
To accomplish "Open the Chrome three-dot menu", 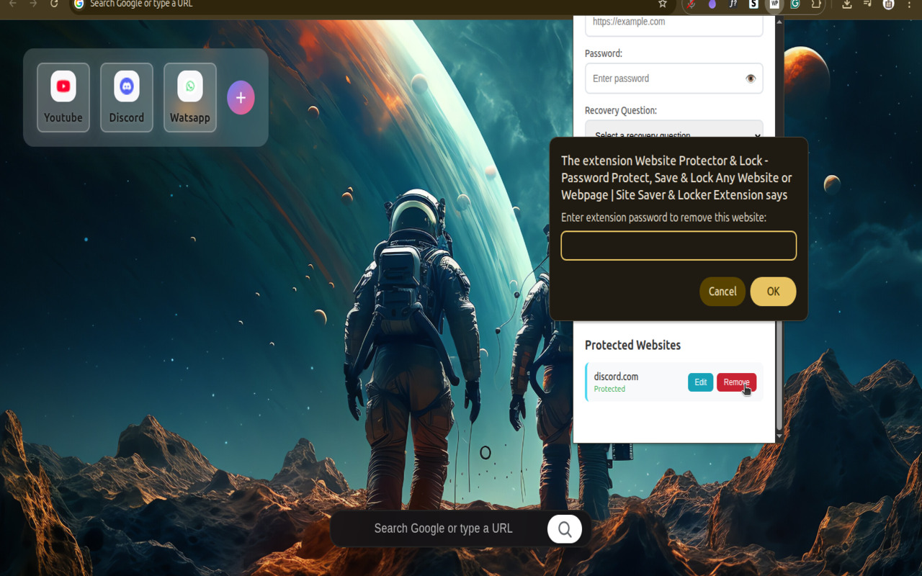I will pos(908,6).
